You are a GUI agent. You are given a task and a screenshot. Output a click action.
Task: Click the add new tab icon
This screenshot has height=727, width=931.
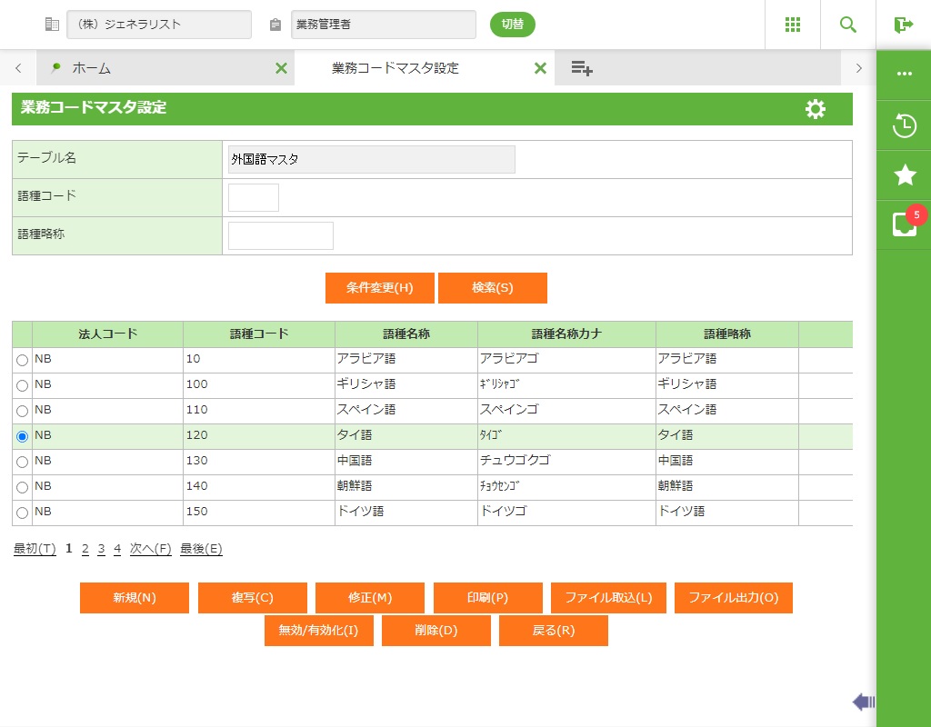tap(582, 68)
